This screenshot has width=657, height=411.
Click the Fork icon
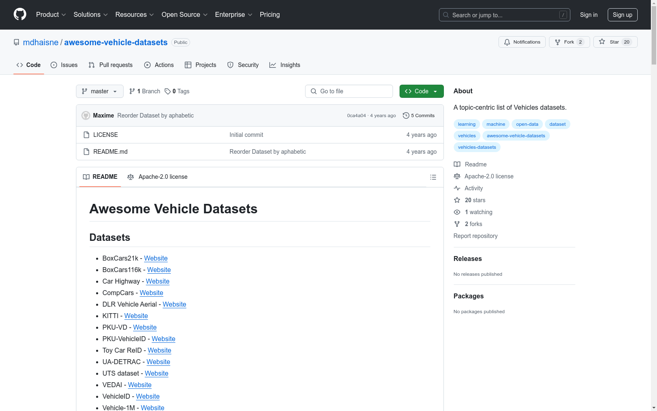click(558, 42)
